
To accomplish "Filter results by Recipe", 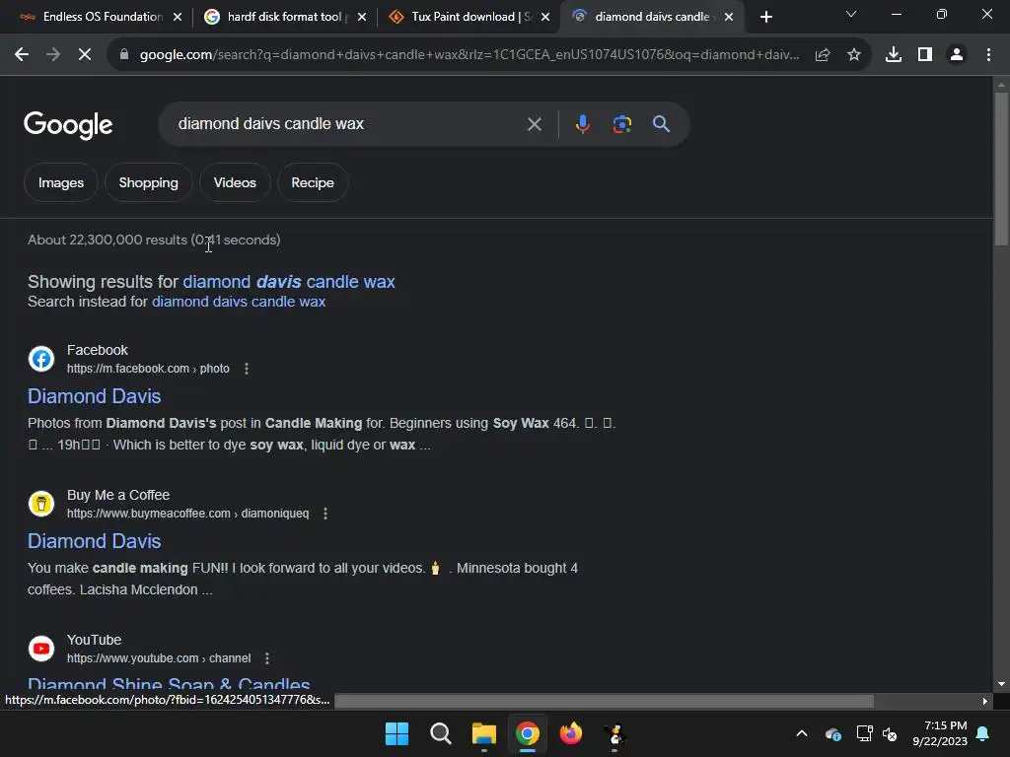I will [x=313, y=182].
